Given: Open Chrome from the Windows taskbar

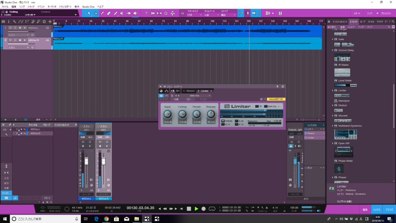Looking at the screenshot, I should (x=106, y=219).
